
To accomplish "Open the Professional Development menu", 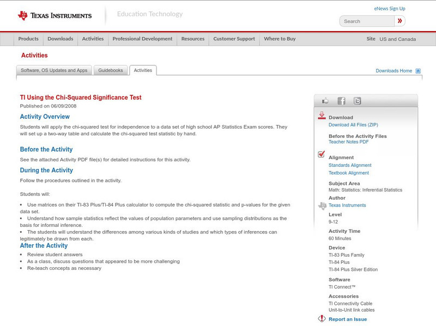I will pos(142,39).
